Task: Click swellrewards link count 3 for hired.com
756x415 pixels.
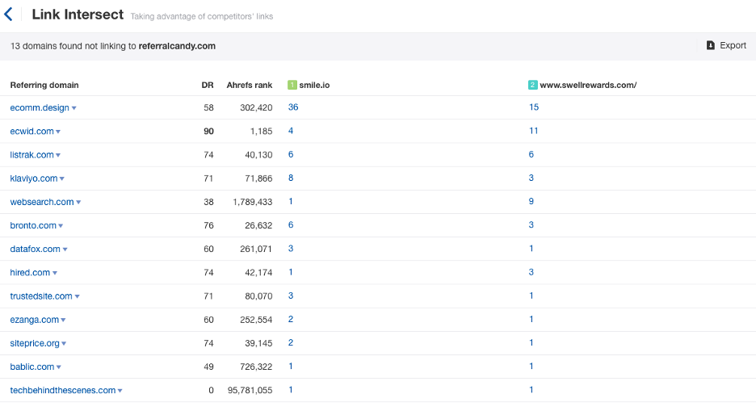Action: 531,272
